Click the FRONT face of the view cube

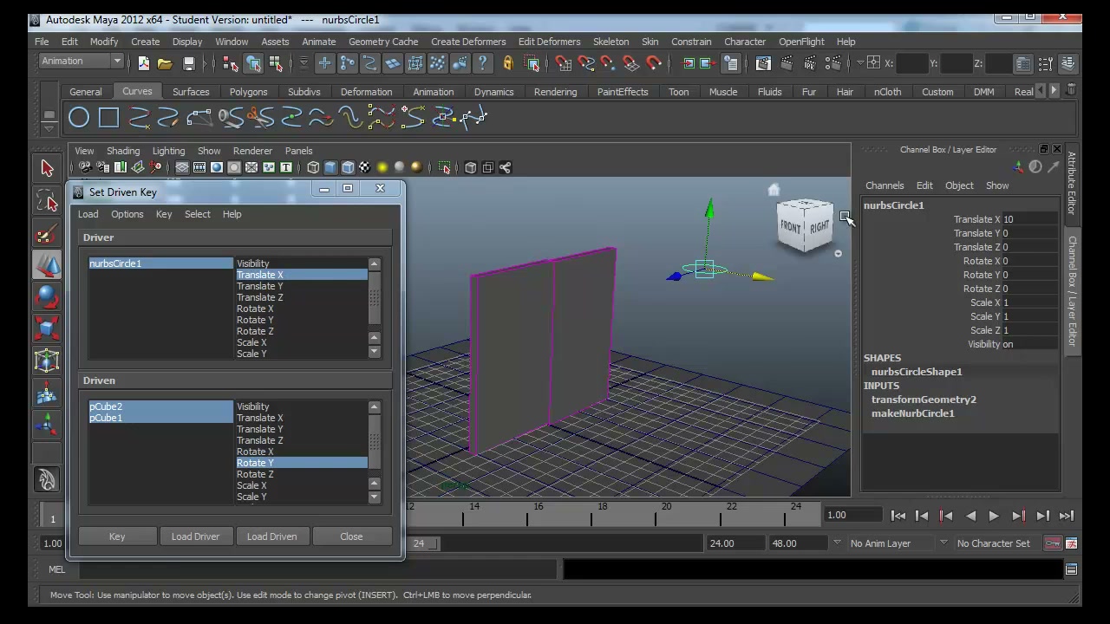[790, 227]
